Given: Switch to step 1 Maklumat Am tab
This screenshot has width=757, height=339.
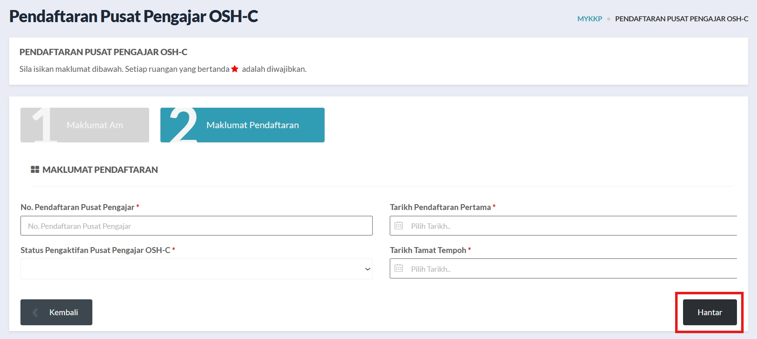Looking at the screenshot, I should pos(85,125).
